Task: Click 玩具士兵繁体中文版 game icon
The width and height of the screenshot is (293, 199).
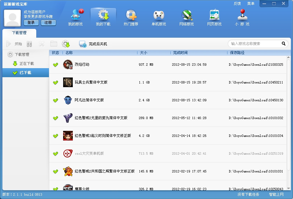Action: coord(68,82)
